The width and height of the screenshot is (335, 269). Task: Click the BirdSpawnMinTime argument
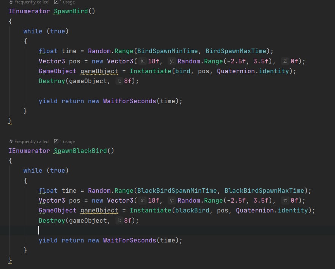167,51
